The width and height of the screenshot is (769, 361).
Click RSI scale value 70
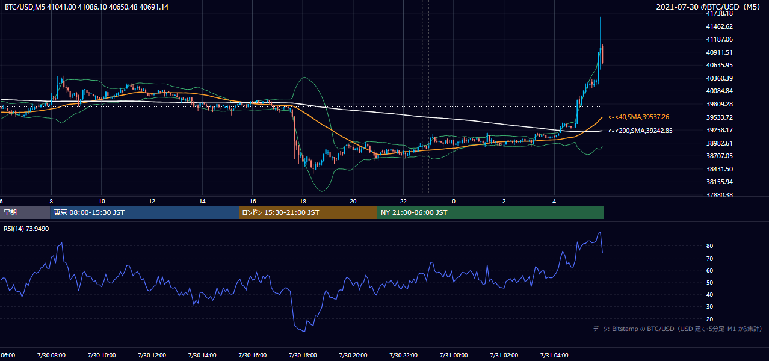pyautogui.click(x=710, y=258)
